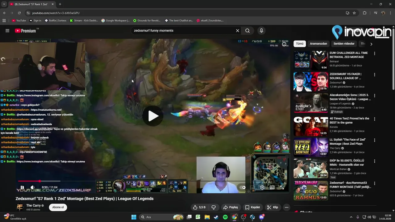Open the YouTube hamburger guide menu

pyautogui.click(x=7, y=31)
